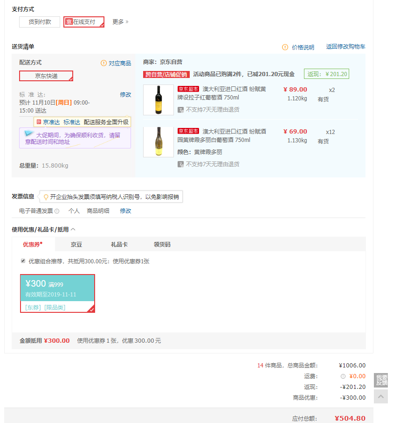Screen dimensions: 393x423
Task: Click 大促期间 delivery notice banner
Action: pyautogui.click(x=75, y=138)
